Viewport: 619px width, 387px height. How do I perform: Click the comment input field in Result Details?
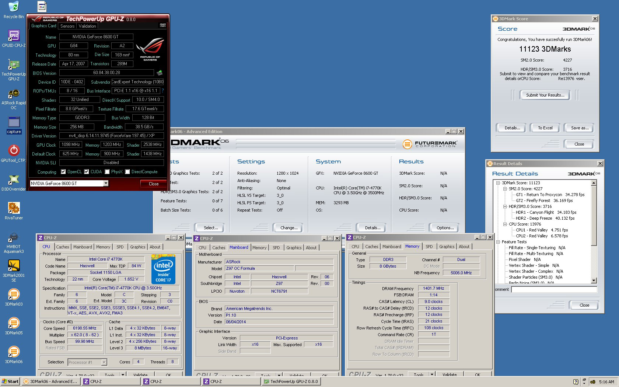[x=554, y=290]
